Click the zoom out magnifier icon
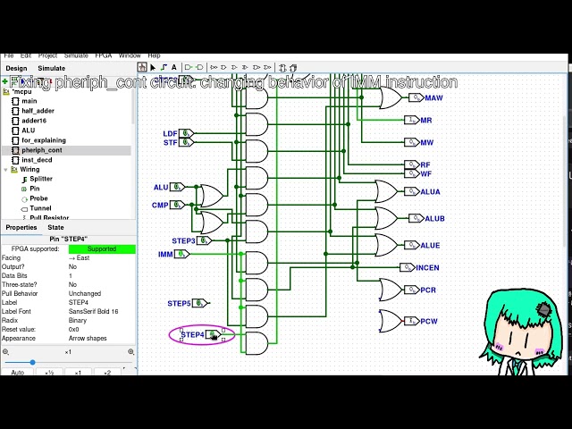Screen dimensions: 572x429 (x=6, y=351)
